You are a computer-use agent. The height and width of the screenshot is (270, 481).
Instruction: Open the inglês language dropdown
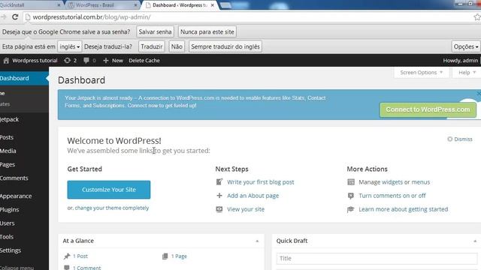tap(70, 46)
